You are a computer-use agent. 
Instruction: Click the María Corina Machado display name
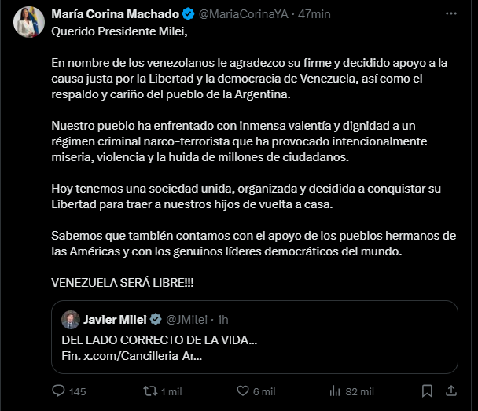pyautogui.click(x=114, y=14)
